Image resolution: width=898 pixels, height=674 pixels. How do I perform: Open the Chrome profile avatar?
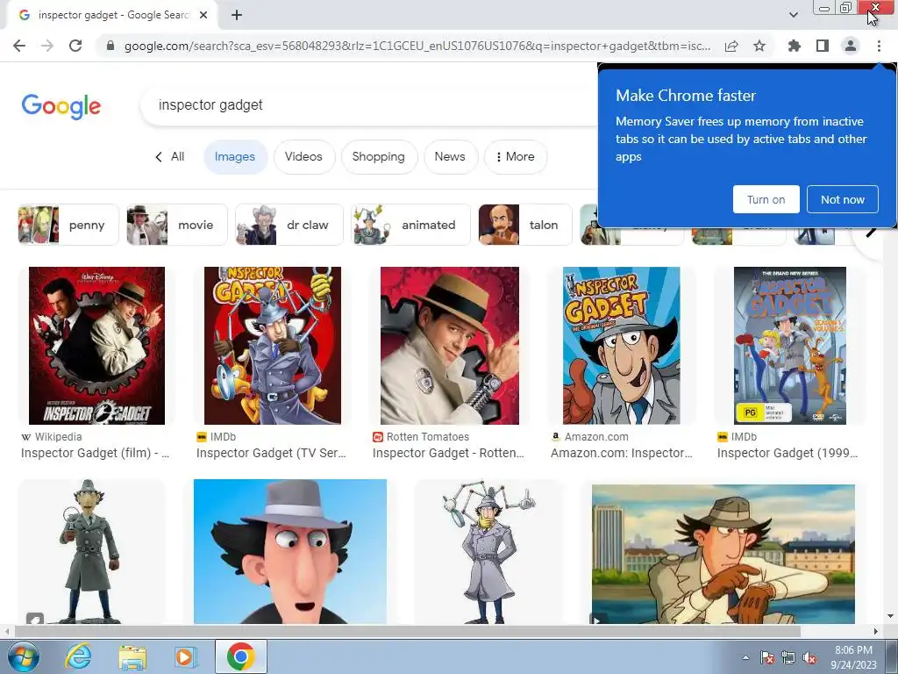[x=851, y=46]
